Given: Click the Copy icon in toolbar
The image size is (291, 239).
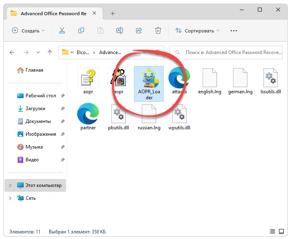Looking at the screenshot, I should coord(81,30).
